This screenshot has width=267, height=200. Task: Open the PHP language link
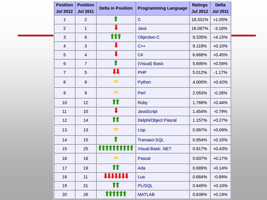142,72
